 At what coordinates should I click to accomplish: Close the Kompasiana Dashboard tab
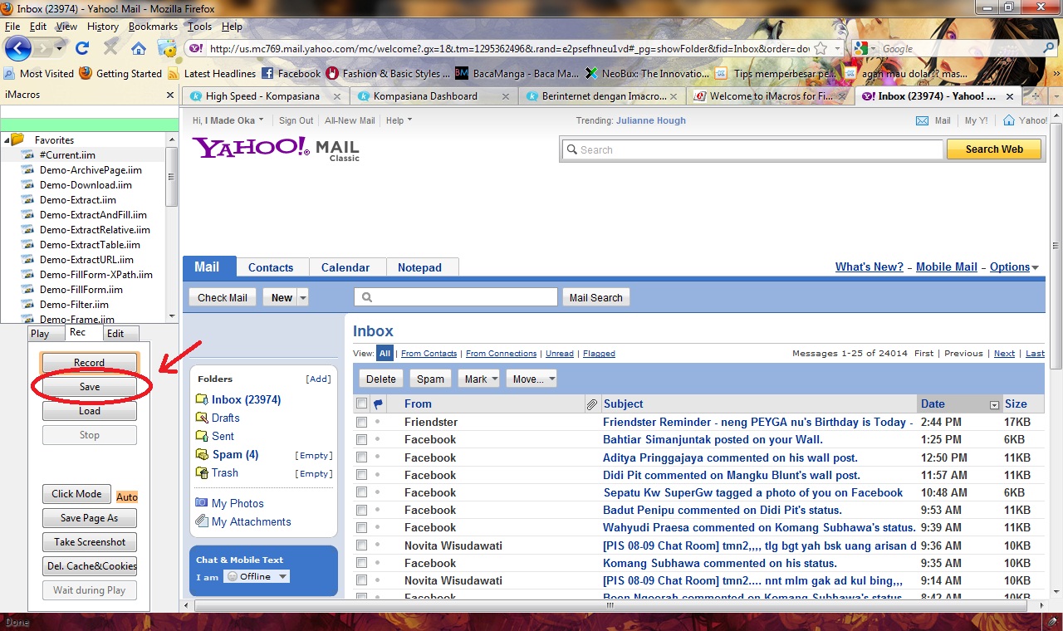506,96
